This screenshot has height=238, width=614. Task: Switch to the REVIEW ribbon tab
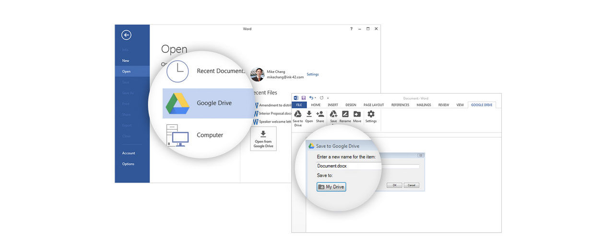coord(444,105)
